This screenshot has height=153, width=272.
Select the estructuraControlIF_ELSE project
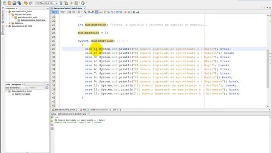coord(22,26)
